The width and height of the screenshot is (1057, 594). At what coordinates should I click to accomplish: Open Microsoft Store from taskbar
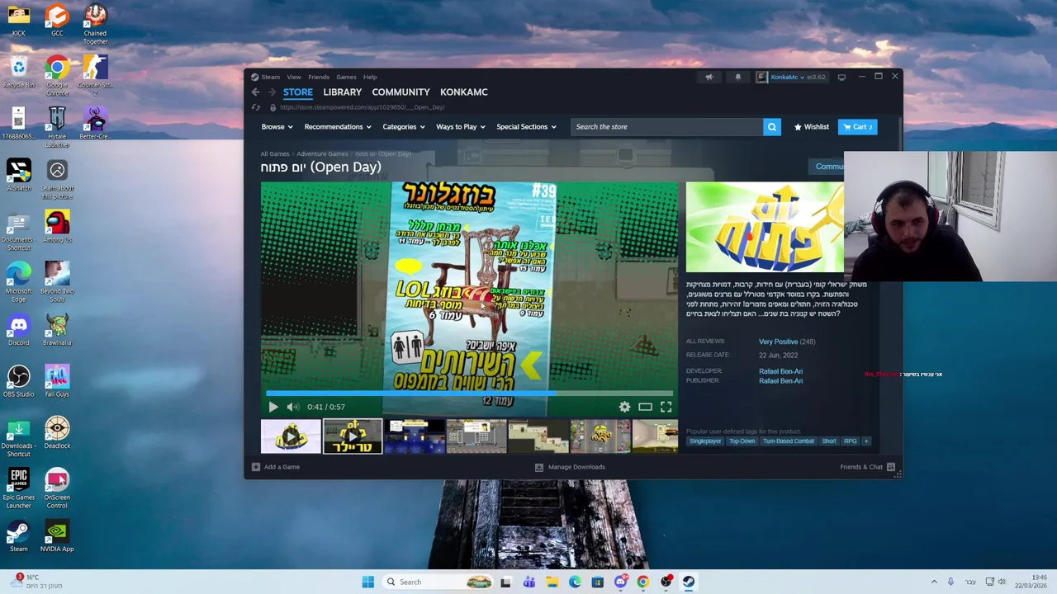pyautogui.click(x=597, y=582)
